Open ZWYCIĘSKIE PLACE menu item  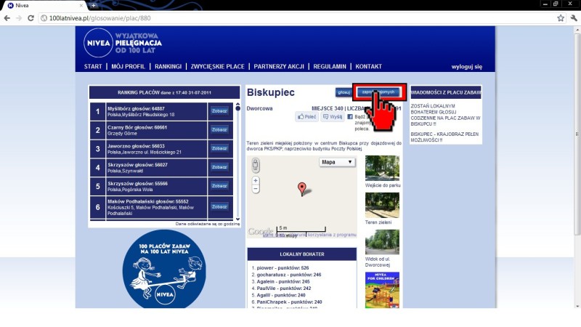click(x=217, y=67)
